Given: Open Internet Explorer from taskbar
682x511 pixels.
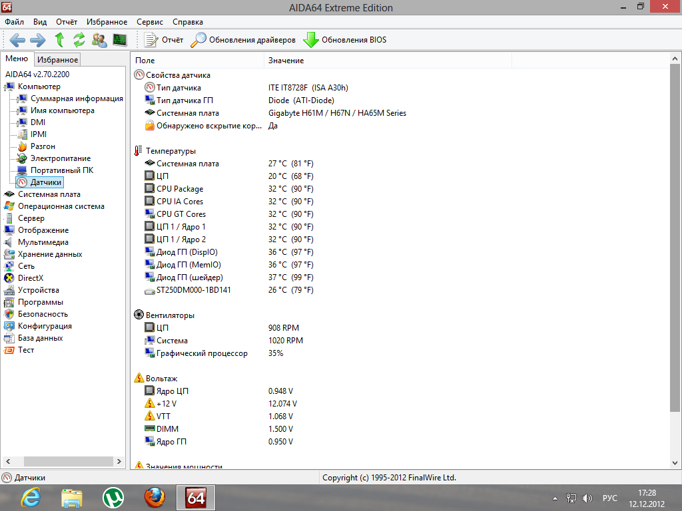Looking at the screenshot, I should click(31, 498).
